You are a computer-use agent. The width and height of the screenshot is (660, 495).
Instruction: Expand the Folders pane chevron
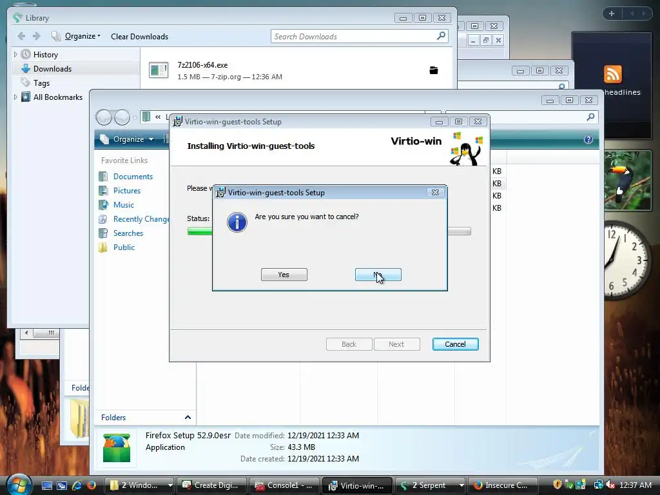click(x=188, y=417)
